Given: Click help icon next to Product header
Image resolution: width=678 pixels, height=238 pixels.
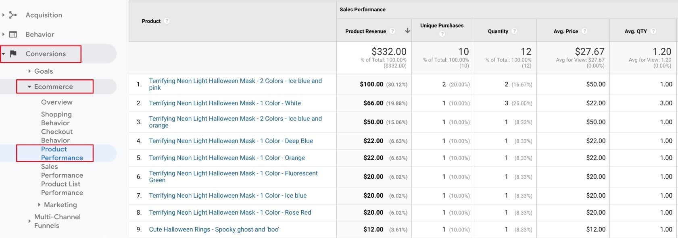Looking at the screenshot, I should pos(167,21).
